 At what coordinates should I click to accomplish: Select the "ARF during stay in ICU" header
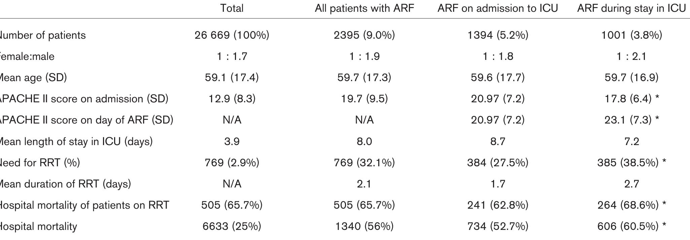[631, 8]
